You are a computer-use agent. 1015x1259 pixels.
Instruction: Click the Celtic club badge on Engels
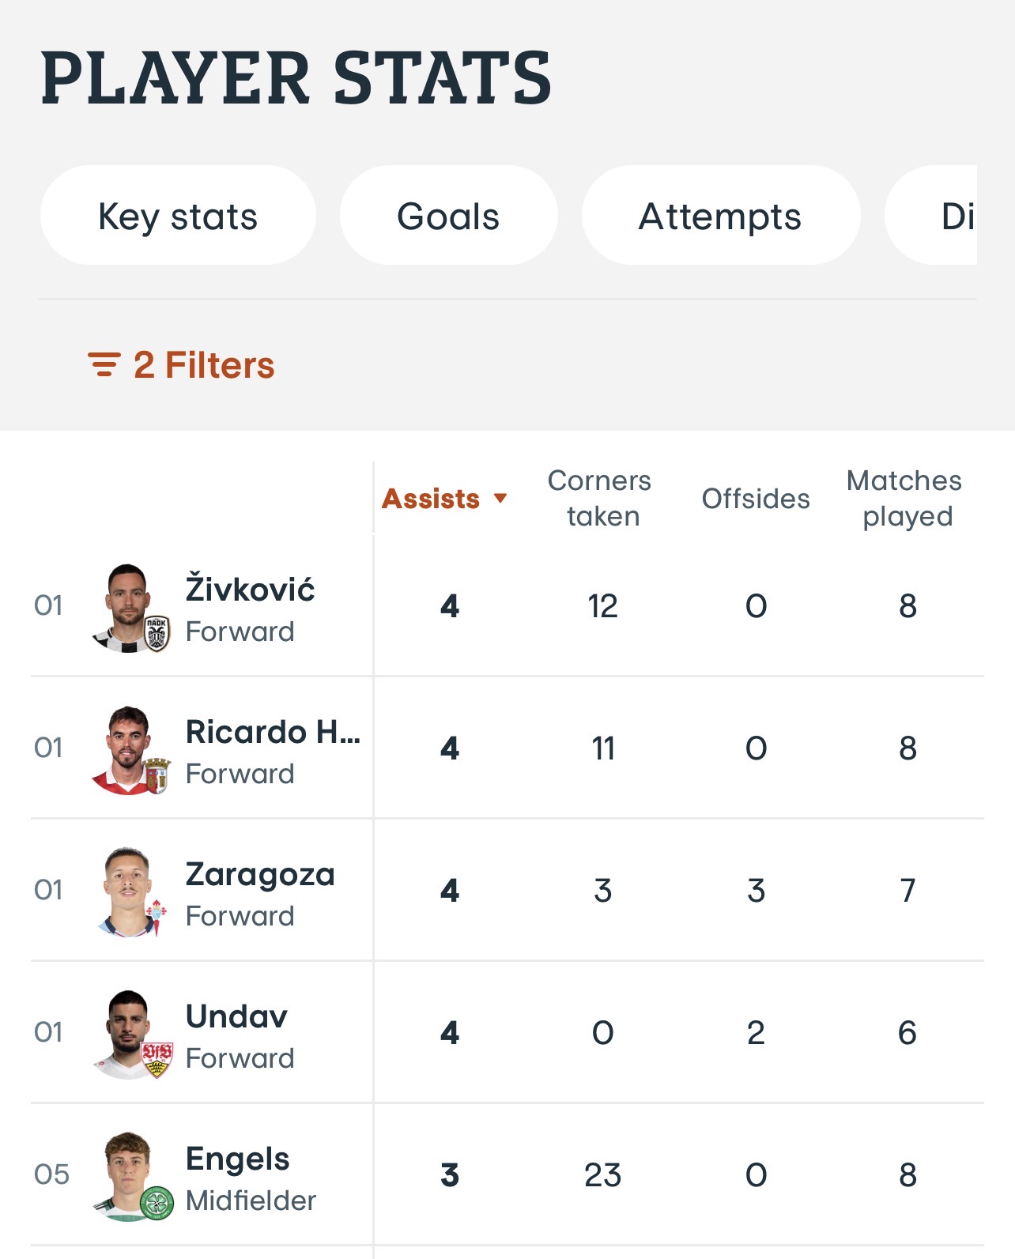(157, 1204)
